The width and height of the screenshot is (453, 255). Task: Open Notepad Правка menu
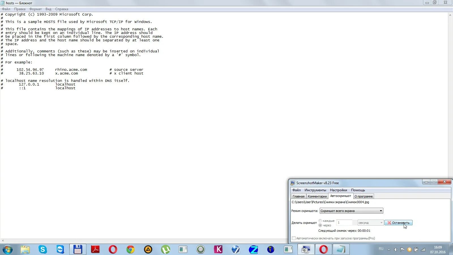coord(20,9)
